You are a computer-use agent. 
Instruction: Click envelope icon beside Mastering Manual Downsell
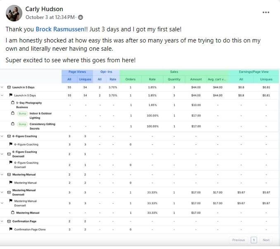pyautogui.click(x=9, y=192)
